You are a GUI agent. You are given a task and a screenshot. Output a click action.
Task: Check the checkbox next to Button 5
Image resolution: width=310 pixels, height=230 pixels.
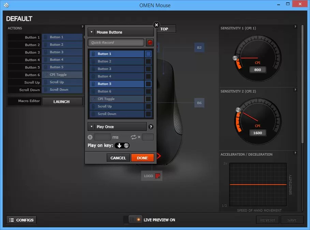(x=148, y=84)
